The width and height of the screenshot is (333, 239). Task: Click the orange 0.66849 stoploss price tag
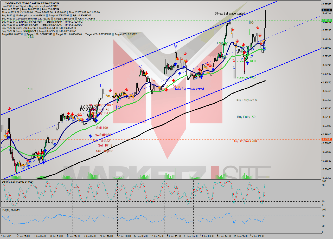point(326,139)
